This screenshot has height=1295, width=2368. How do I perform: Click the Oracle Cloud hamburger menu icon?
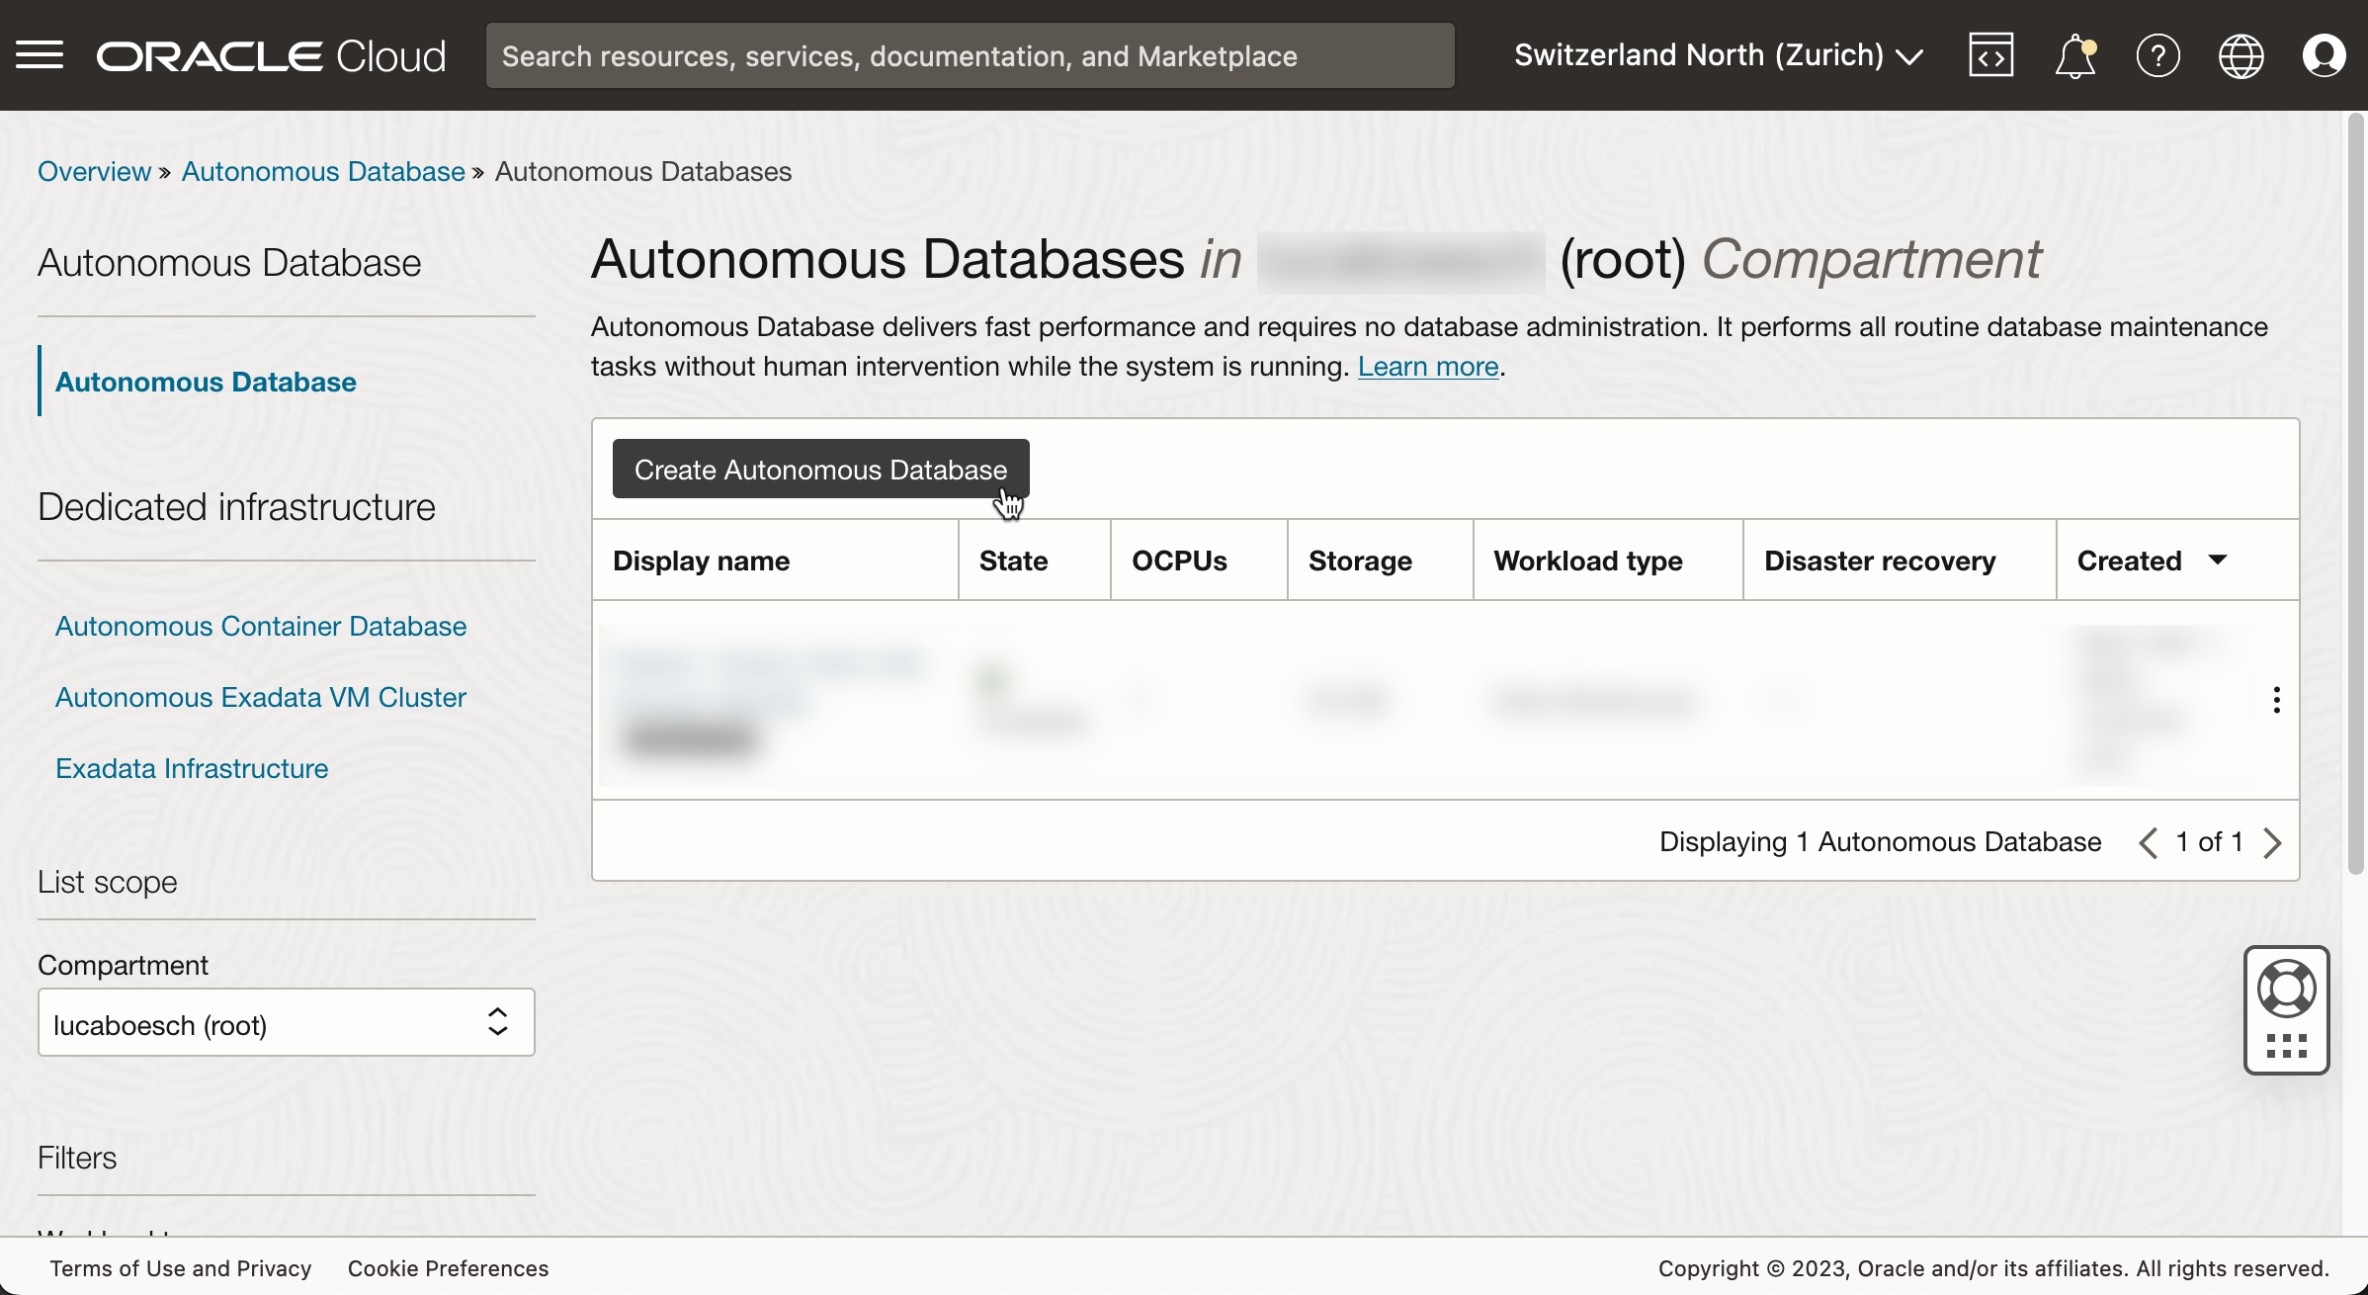pyautogui.click(x=39, y=52)
